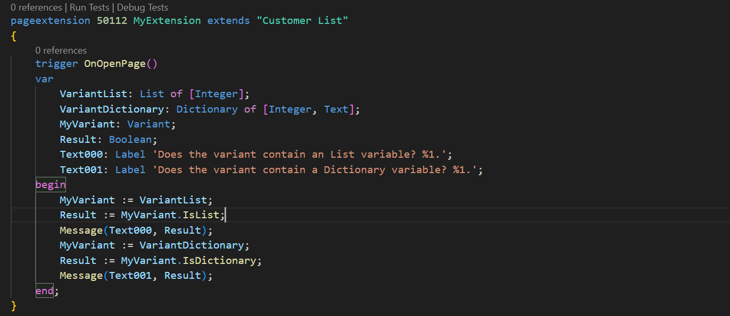Click the Boolean type name
The height and width of the screenshot is (316, 730).
click(x=130, y=140)
